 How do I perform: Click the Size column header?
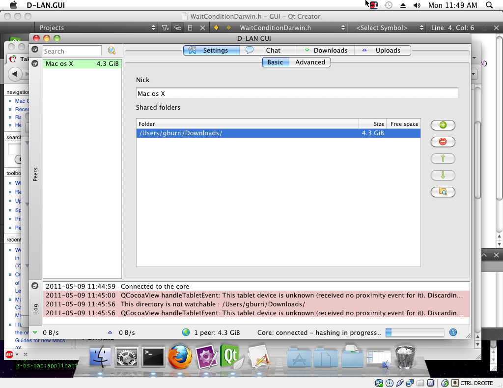pos(372,123)
